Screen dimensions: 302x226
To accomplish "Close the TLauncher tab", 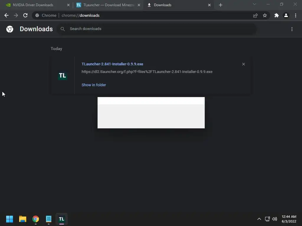I will 139,5.
